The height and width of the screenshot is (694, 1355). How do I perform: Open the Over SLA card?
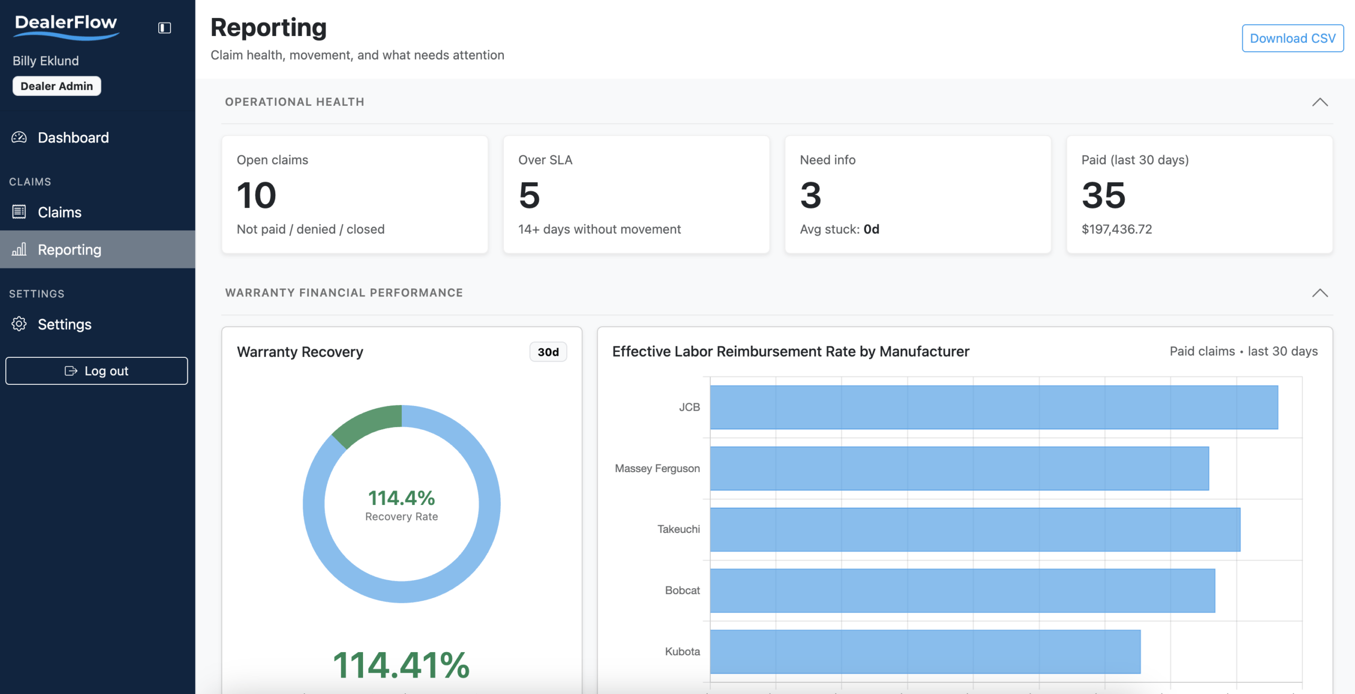tap(636, 194)
